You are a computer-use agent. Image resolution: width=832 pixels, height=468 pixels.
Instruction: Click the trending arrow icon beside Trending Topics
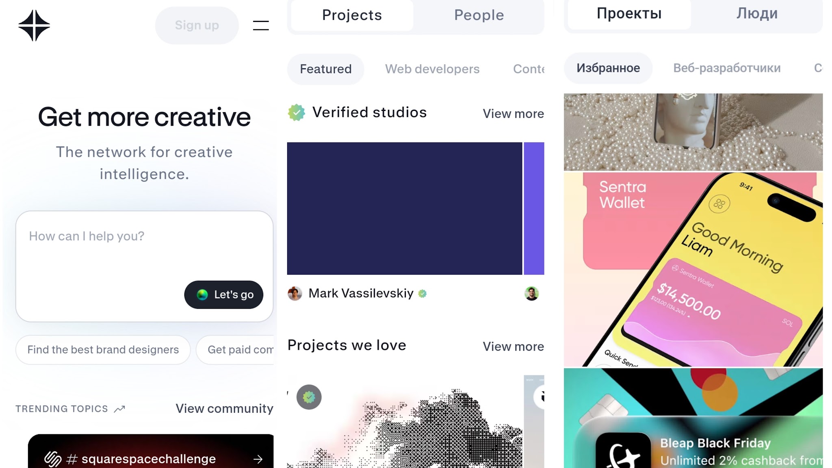(119, 409)
